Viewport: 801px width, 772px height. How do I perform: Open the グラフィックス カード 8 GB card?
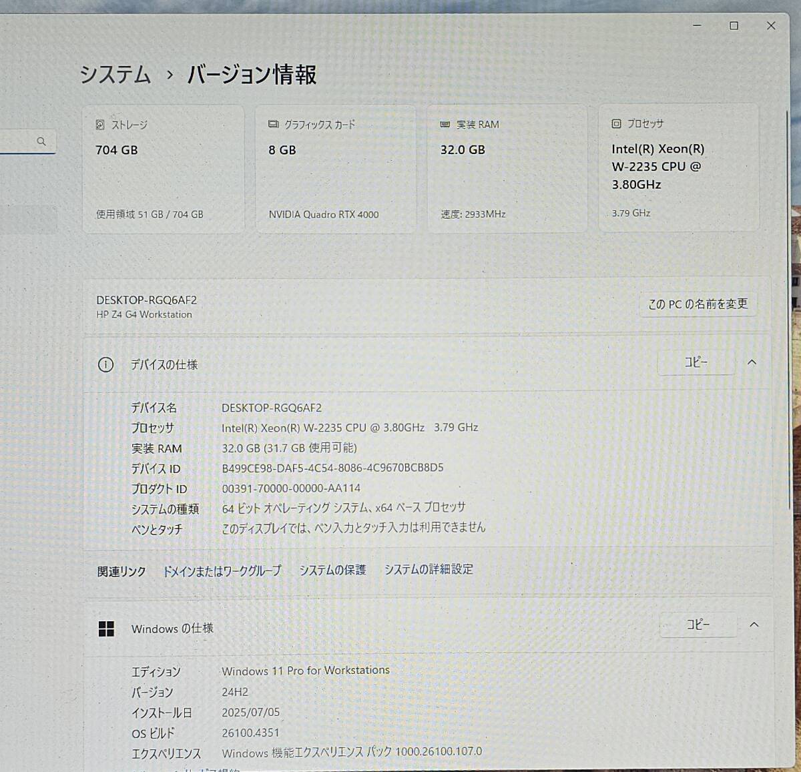(x=335, y=169)
